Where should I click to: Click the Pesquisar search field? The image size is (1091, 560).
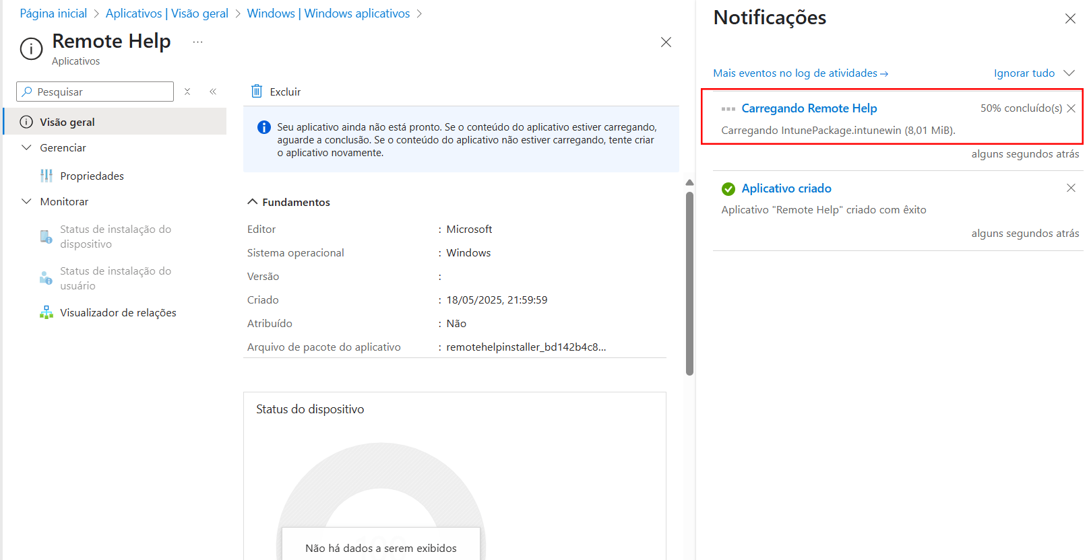[95, 92]
